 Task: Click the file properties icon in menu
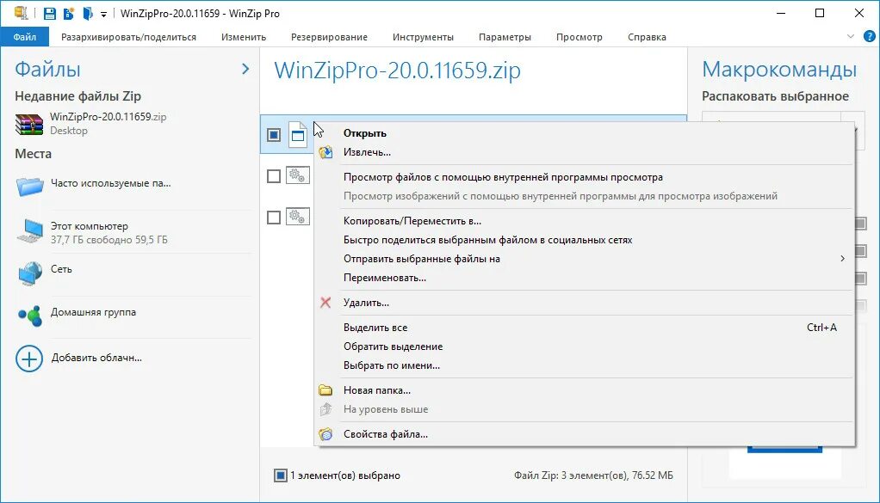pyautogui.click(x=325, y=434)
